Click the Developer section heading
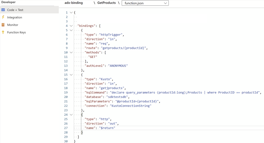 [8, 2]
